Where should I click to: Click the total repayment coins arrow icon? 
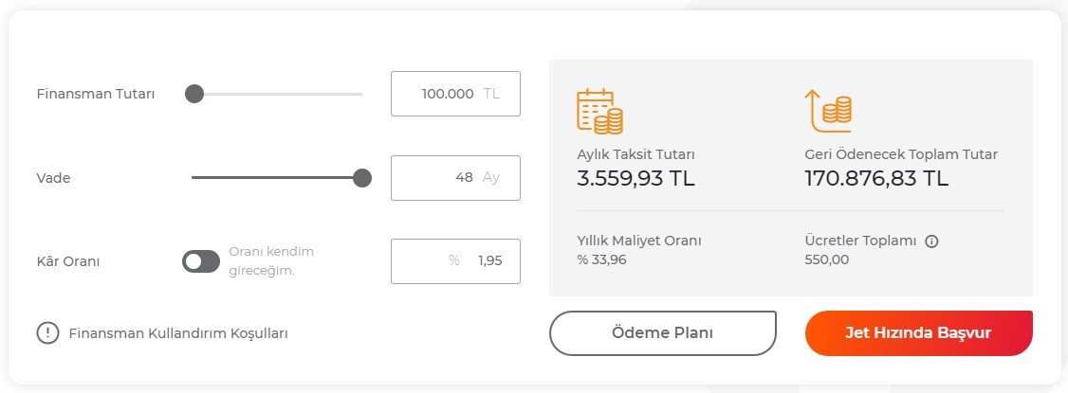827,111
